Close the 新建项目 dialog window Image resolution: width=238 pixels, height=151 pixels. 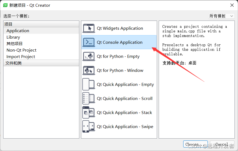[232, 5]
